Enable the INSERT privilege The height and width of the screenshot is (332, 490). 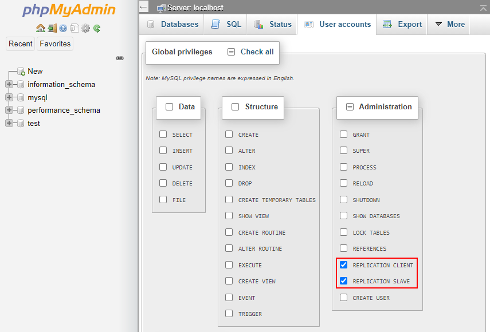[163, 151]
